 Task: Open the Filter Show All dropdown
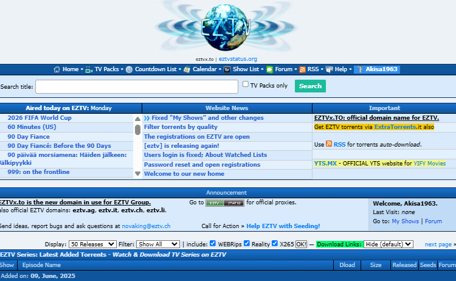click(158, 244)
